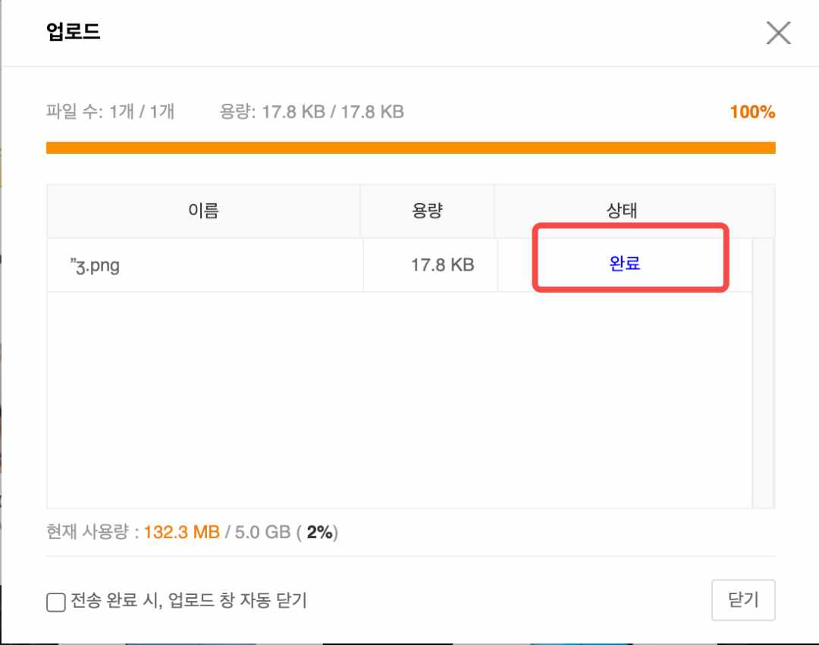Select the 용량 column header
Screen dimensions: 819x645
[x=427, y=211]
